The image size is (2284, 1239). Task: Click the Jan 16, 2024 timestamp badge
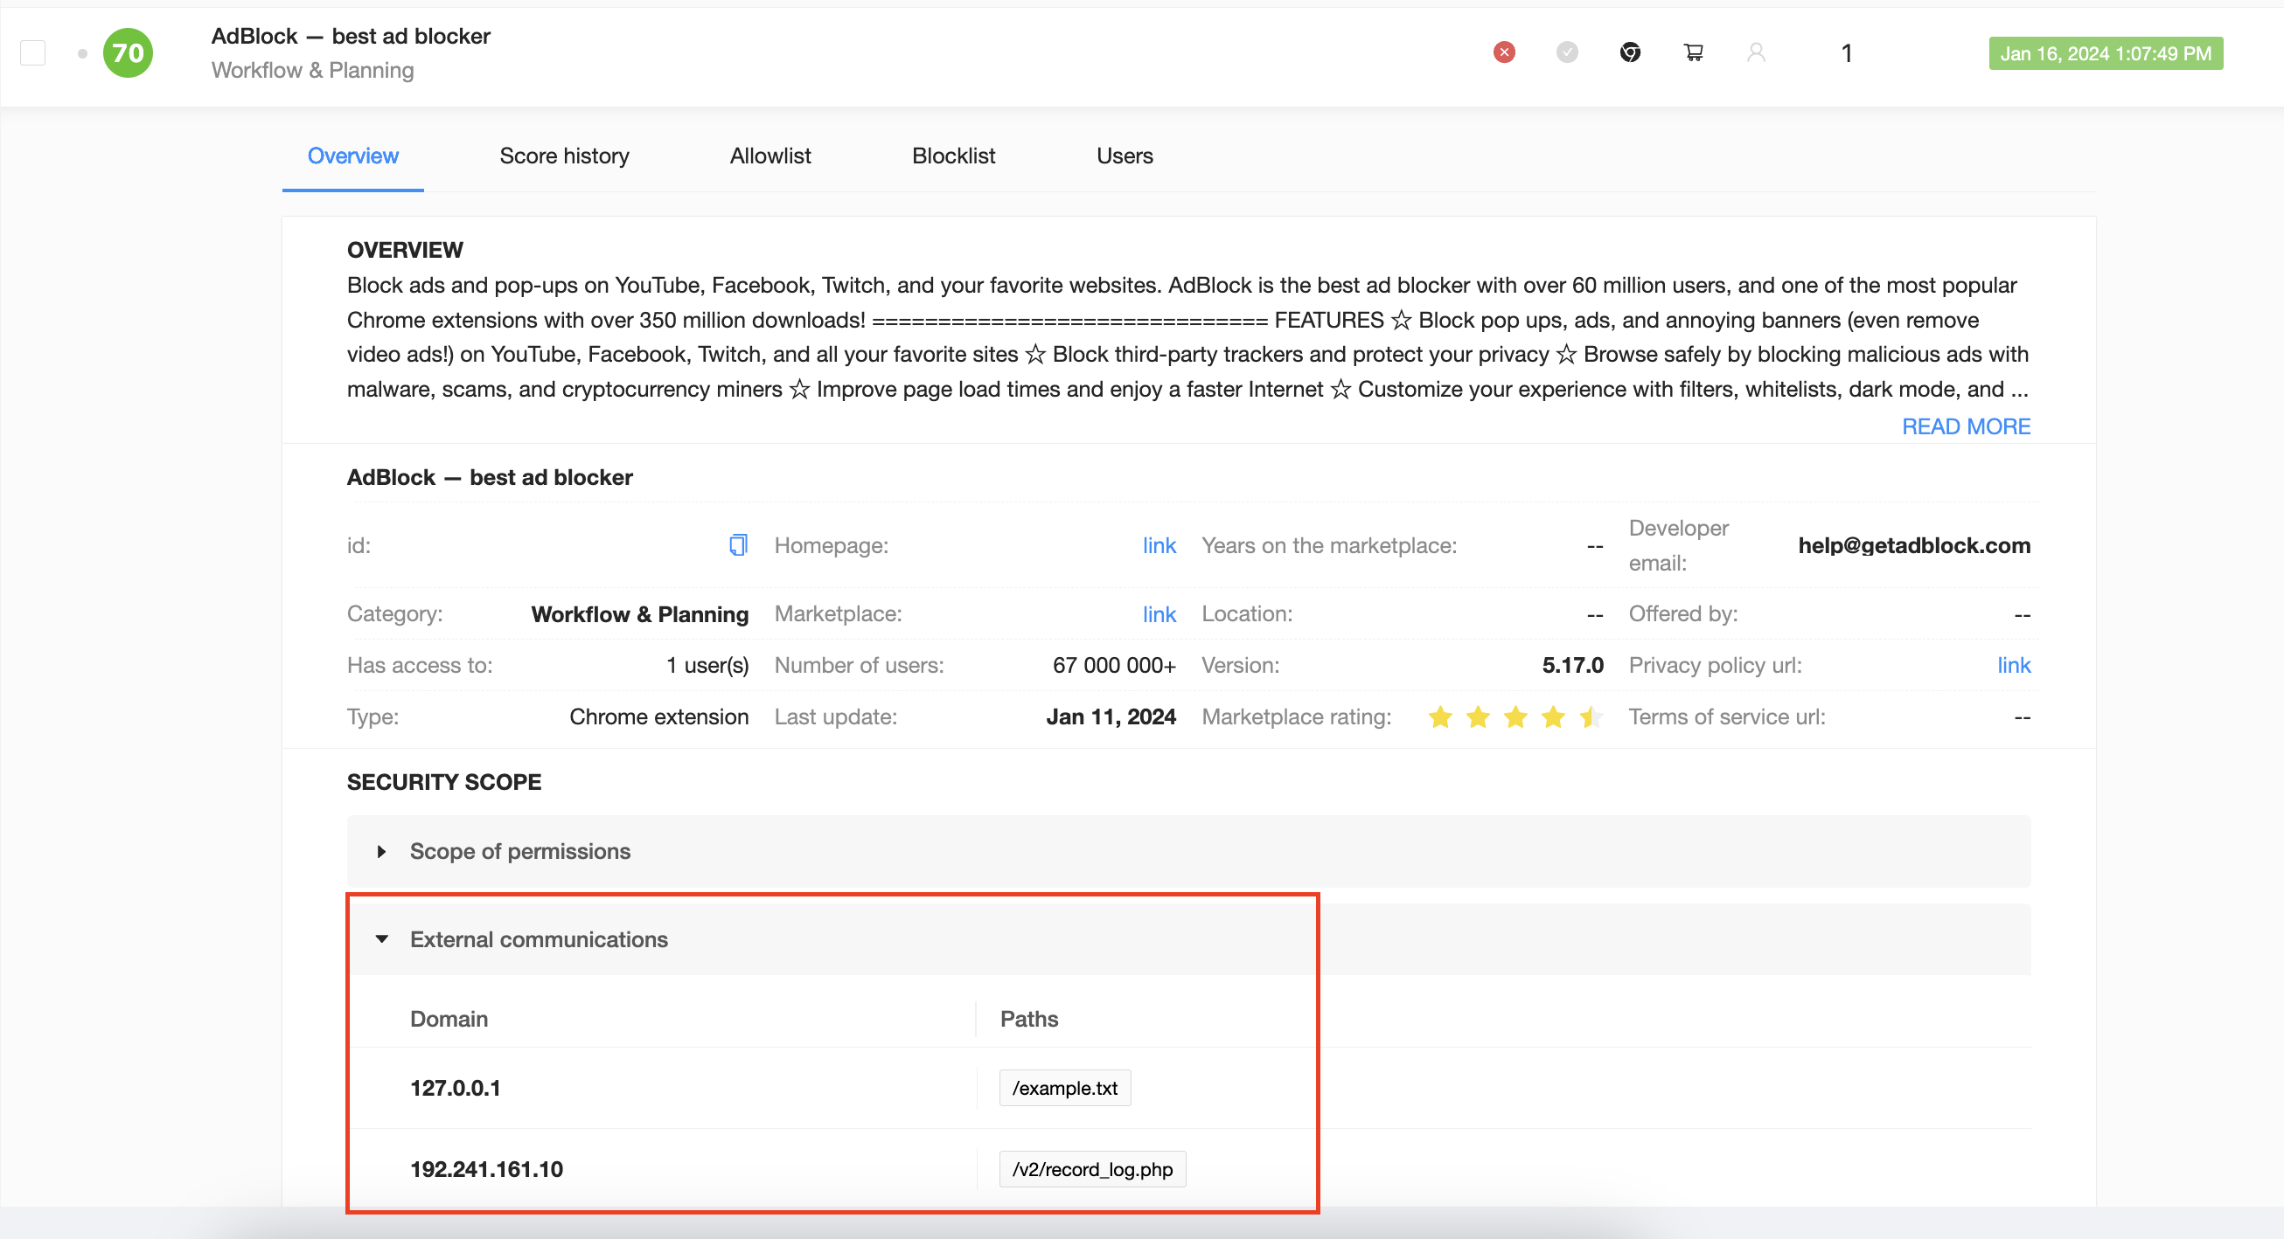click(x=2105, y=53)
